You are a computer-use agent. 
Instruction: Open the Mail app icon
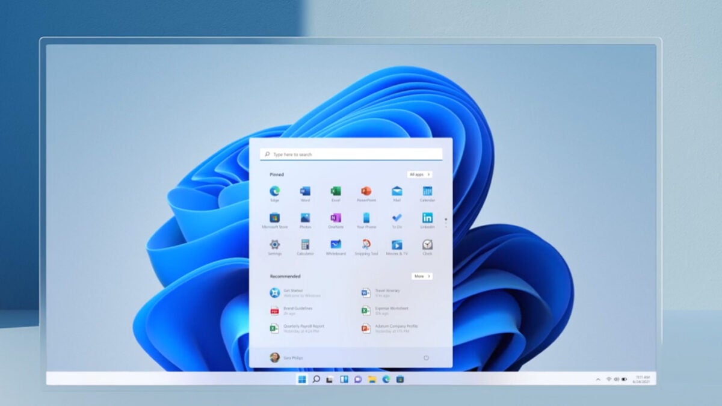[396, 194]
